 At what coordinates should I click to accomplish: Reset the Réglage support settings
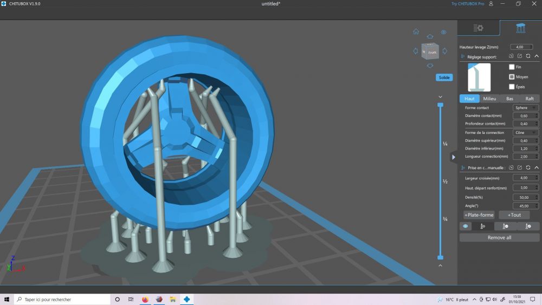point(528,56)
